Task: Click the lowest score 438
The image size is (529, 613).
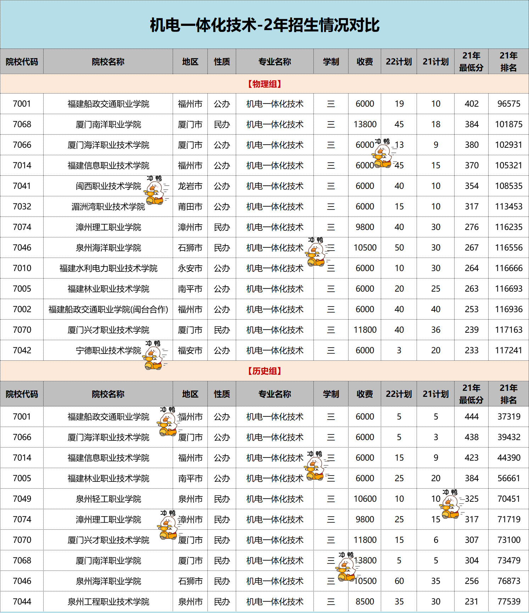Action: 472,437
